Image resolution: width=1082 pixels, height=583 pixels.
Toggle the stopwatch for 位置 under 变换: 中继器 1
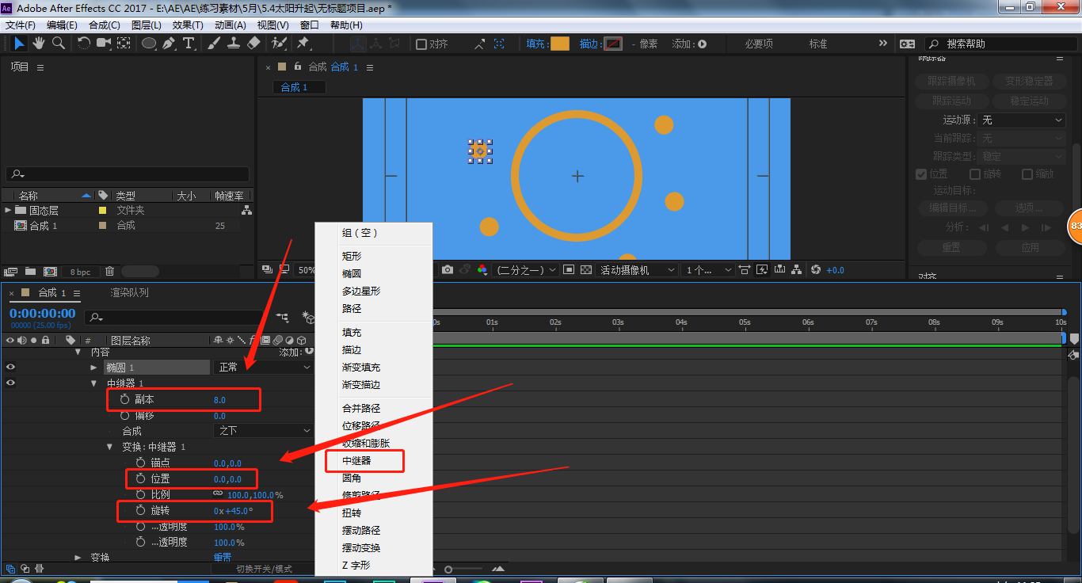[140, 478]
